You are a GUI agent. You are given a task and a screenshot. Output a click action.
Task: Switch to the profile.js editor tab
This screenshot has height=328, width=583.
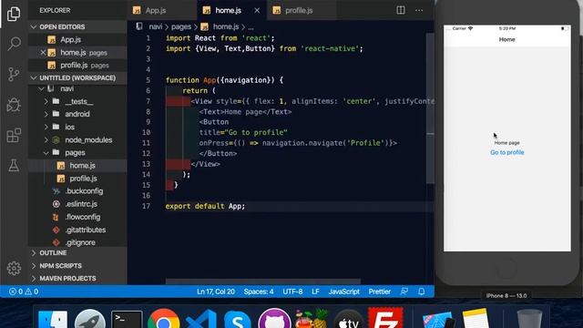click(302, 10)
